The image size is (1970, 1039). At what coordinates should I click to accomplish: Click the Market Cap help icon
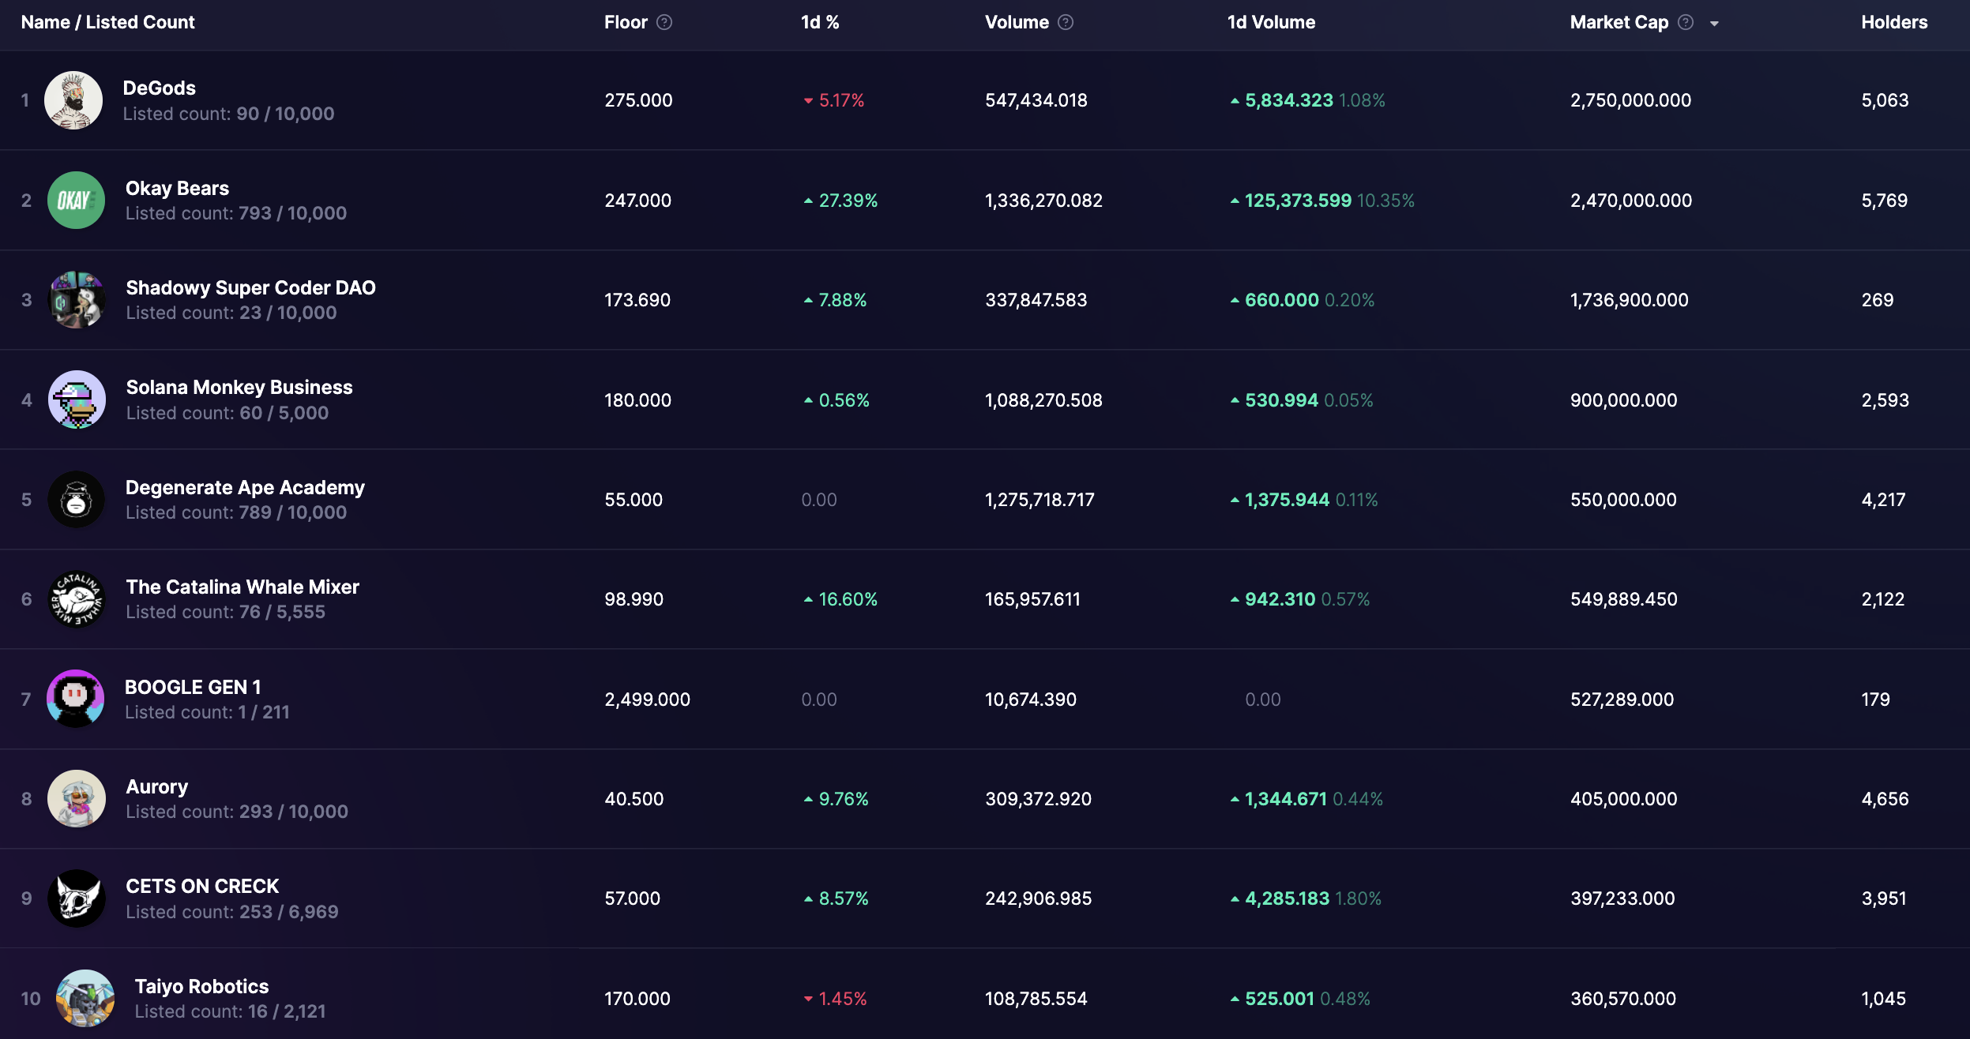1686,22
